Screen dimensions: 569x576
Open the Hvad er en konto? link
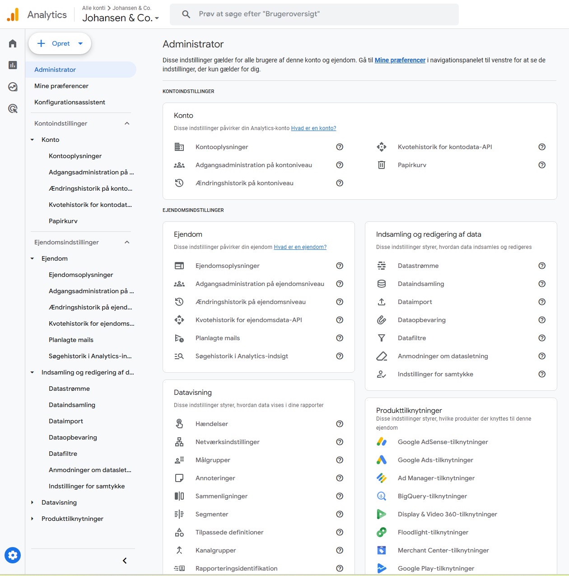(x=313, y=128)
